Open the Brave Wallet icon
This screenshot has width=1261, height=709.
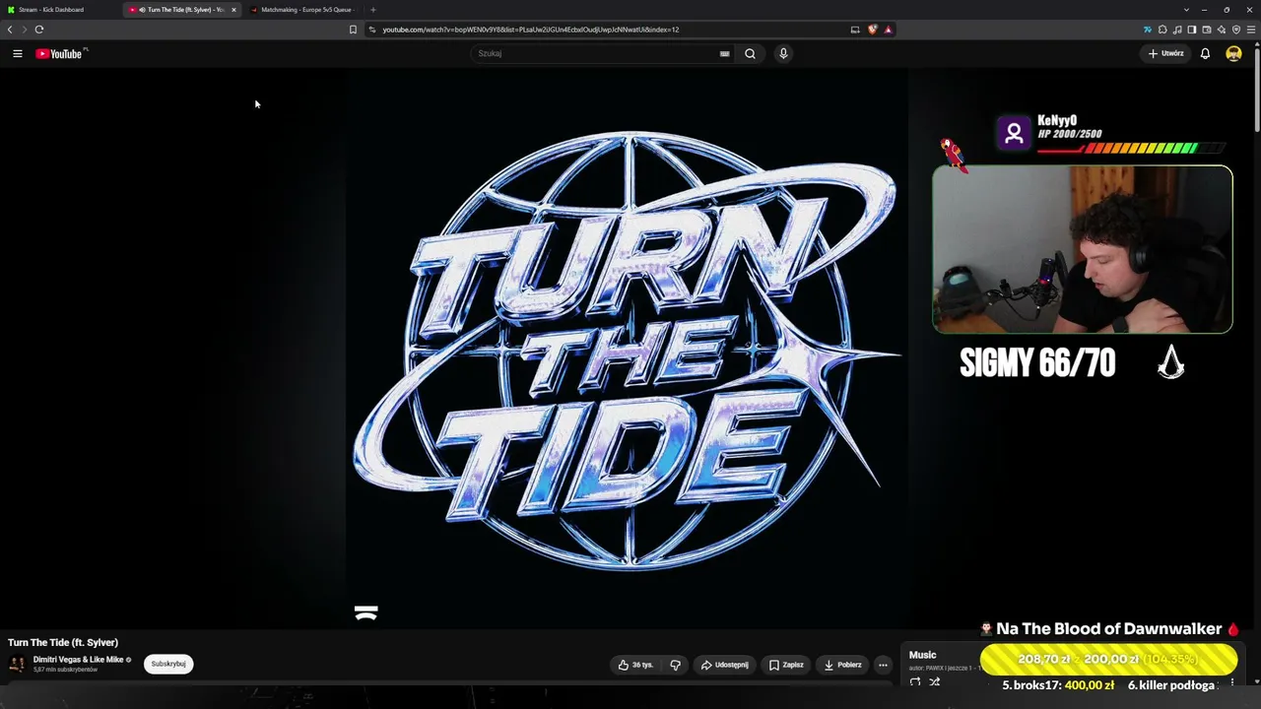point(1207,30)
